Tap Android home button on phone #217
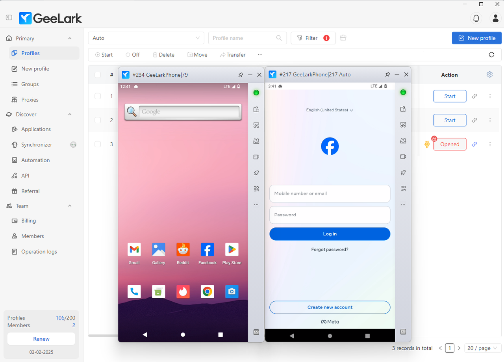 click(330, 336)
